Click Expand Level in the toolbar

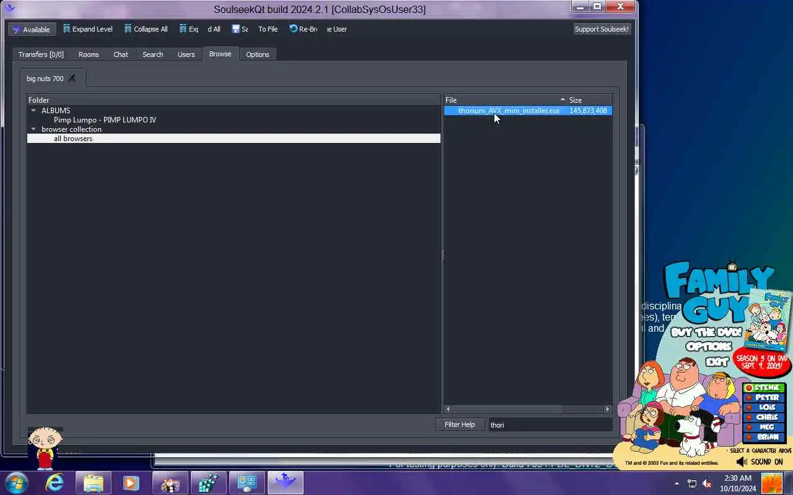pyautogui.click(x=87, y=29)
